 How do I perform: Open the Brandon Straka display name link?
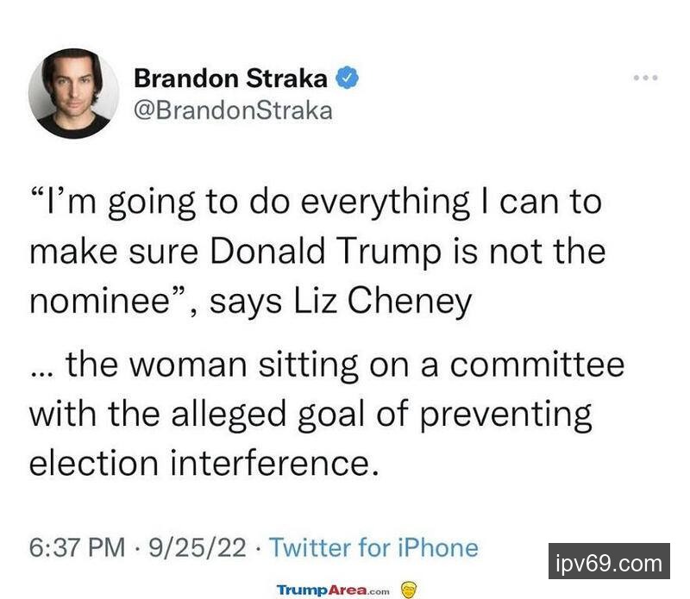[231, 78]
